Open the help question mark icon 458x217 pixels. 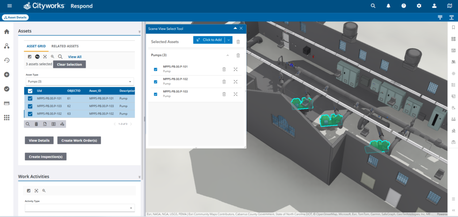[404, 6]
